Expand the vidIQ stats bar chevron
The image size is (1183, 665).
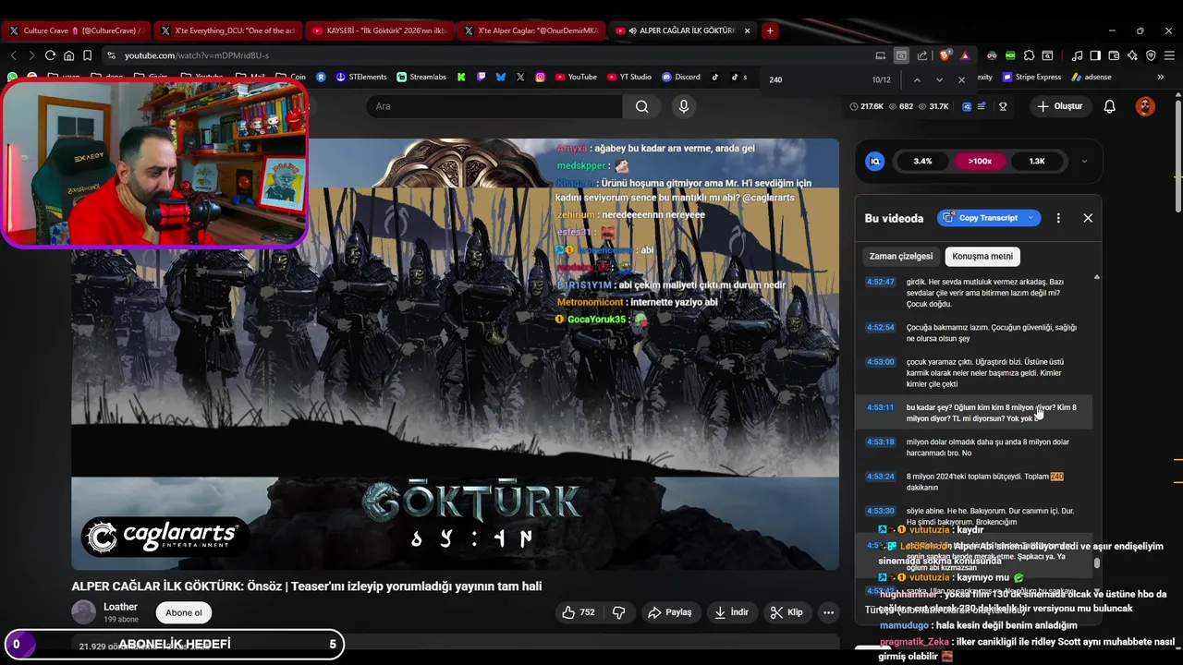point(1084,162)
